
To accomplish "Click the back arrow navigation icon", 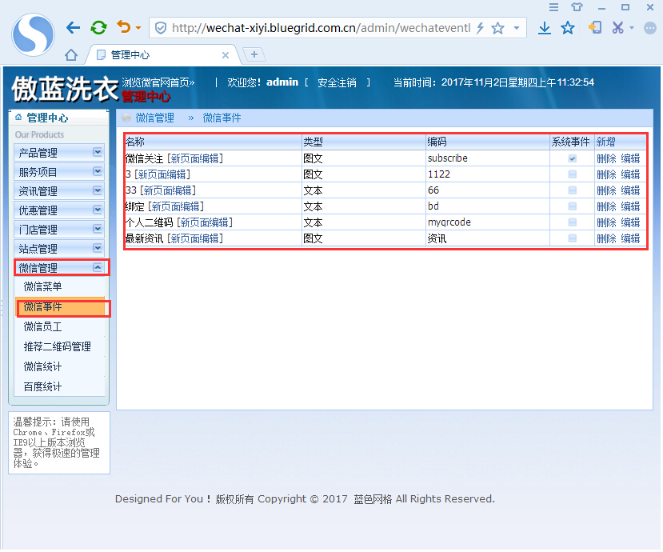I will pos(72,26).
